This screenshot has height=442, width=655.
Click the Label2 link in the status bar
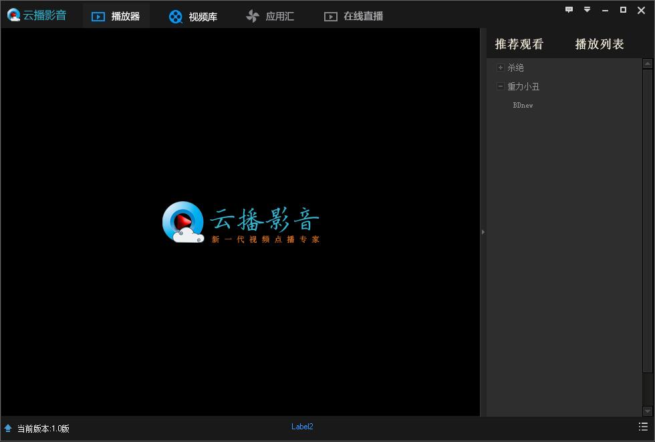pos(302,427)
